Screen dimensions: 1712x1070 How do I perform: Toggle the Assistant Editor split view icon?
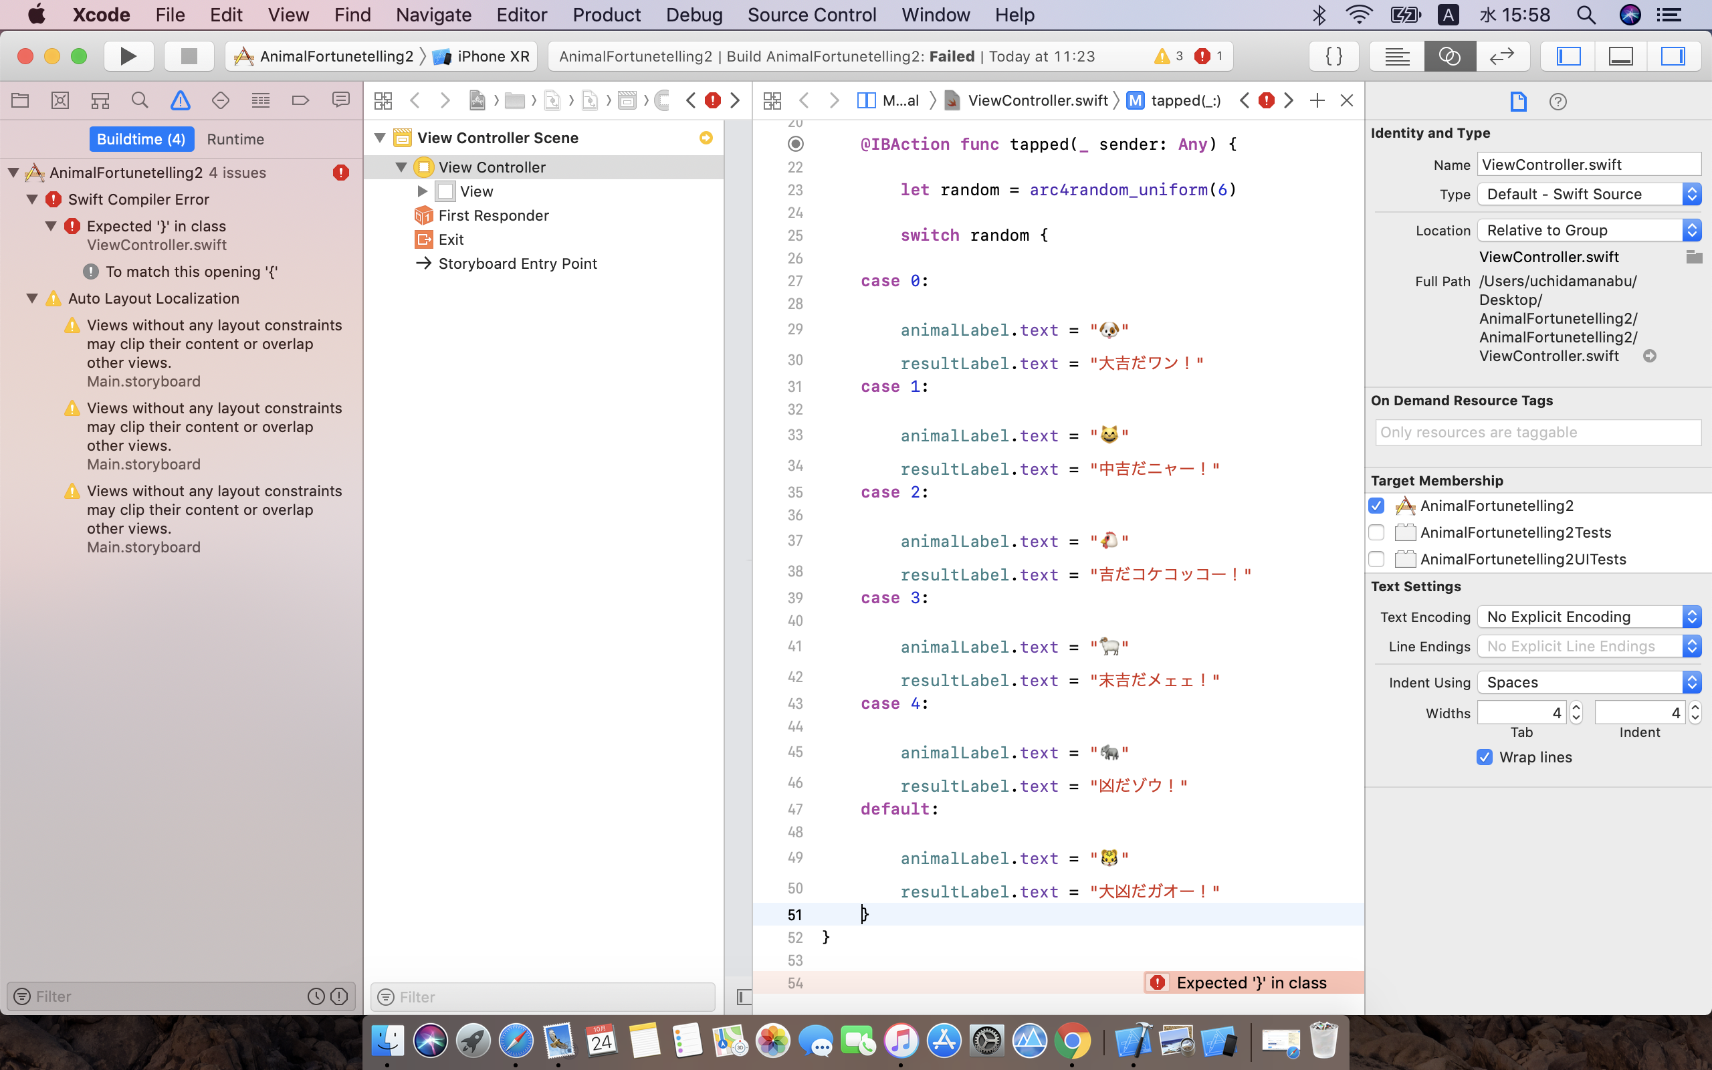coord(1449,54)
